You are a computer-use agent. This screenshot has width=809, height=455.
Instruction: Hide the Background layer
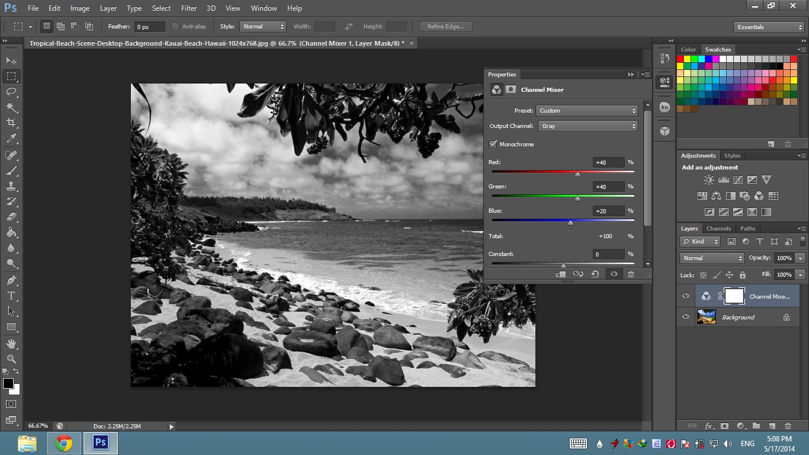pyautogui.click(x=686, y=317)
